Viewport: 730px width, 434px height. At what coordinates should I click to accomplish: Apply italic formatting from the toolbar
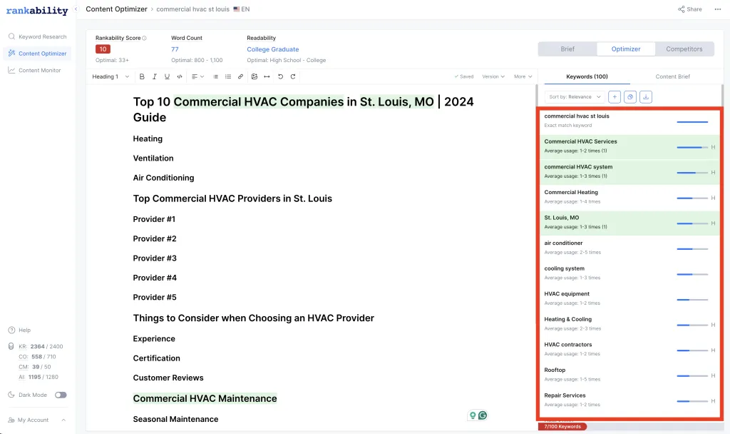pos(154,76)
